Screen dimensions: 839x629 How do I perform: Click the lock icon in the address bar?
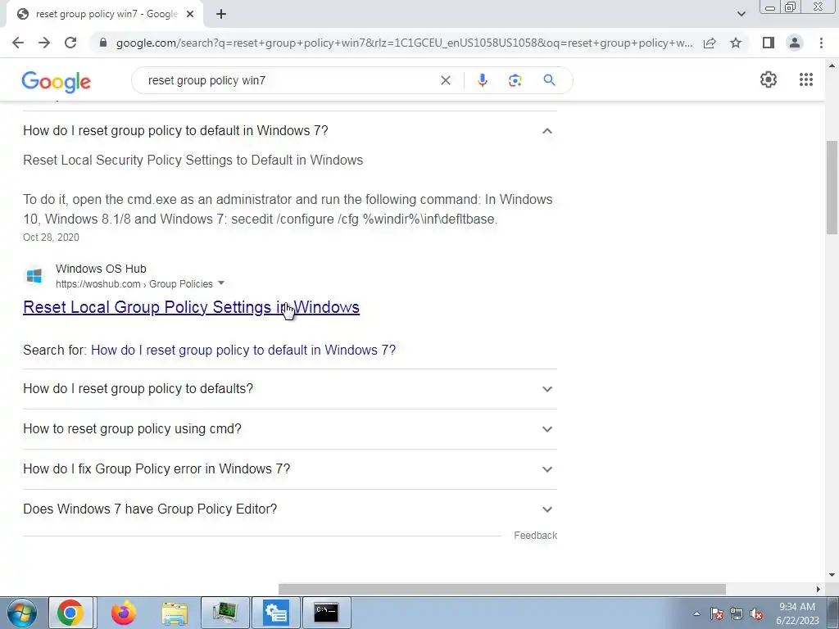click(x=103, y=43)
